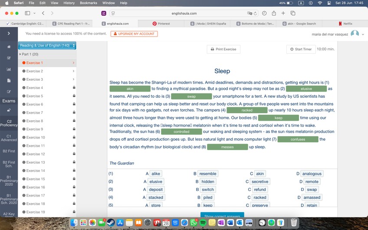Switch to the Netflix tab

coord(345,24)
